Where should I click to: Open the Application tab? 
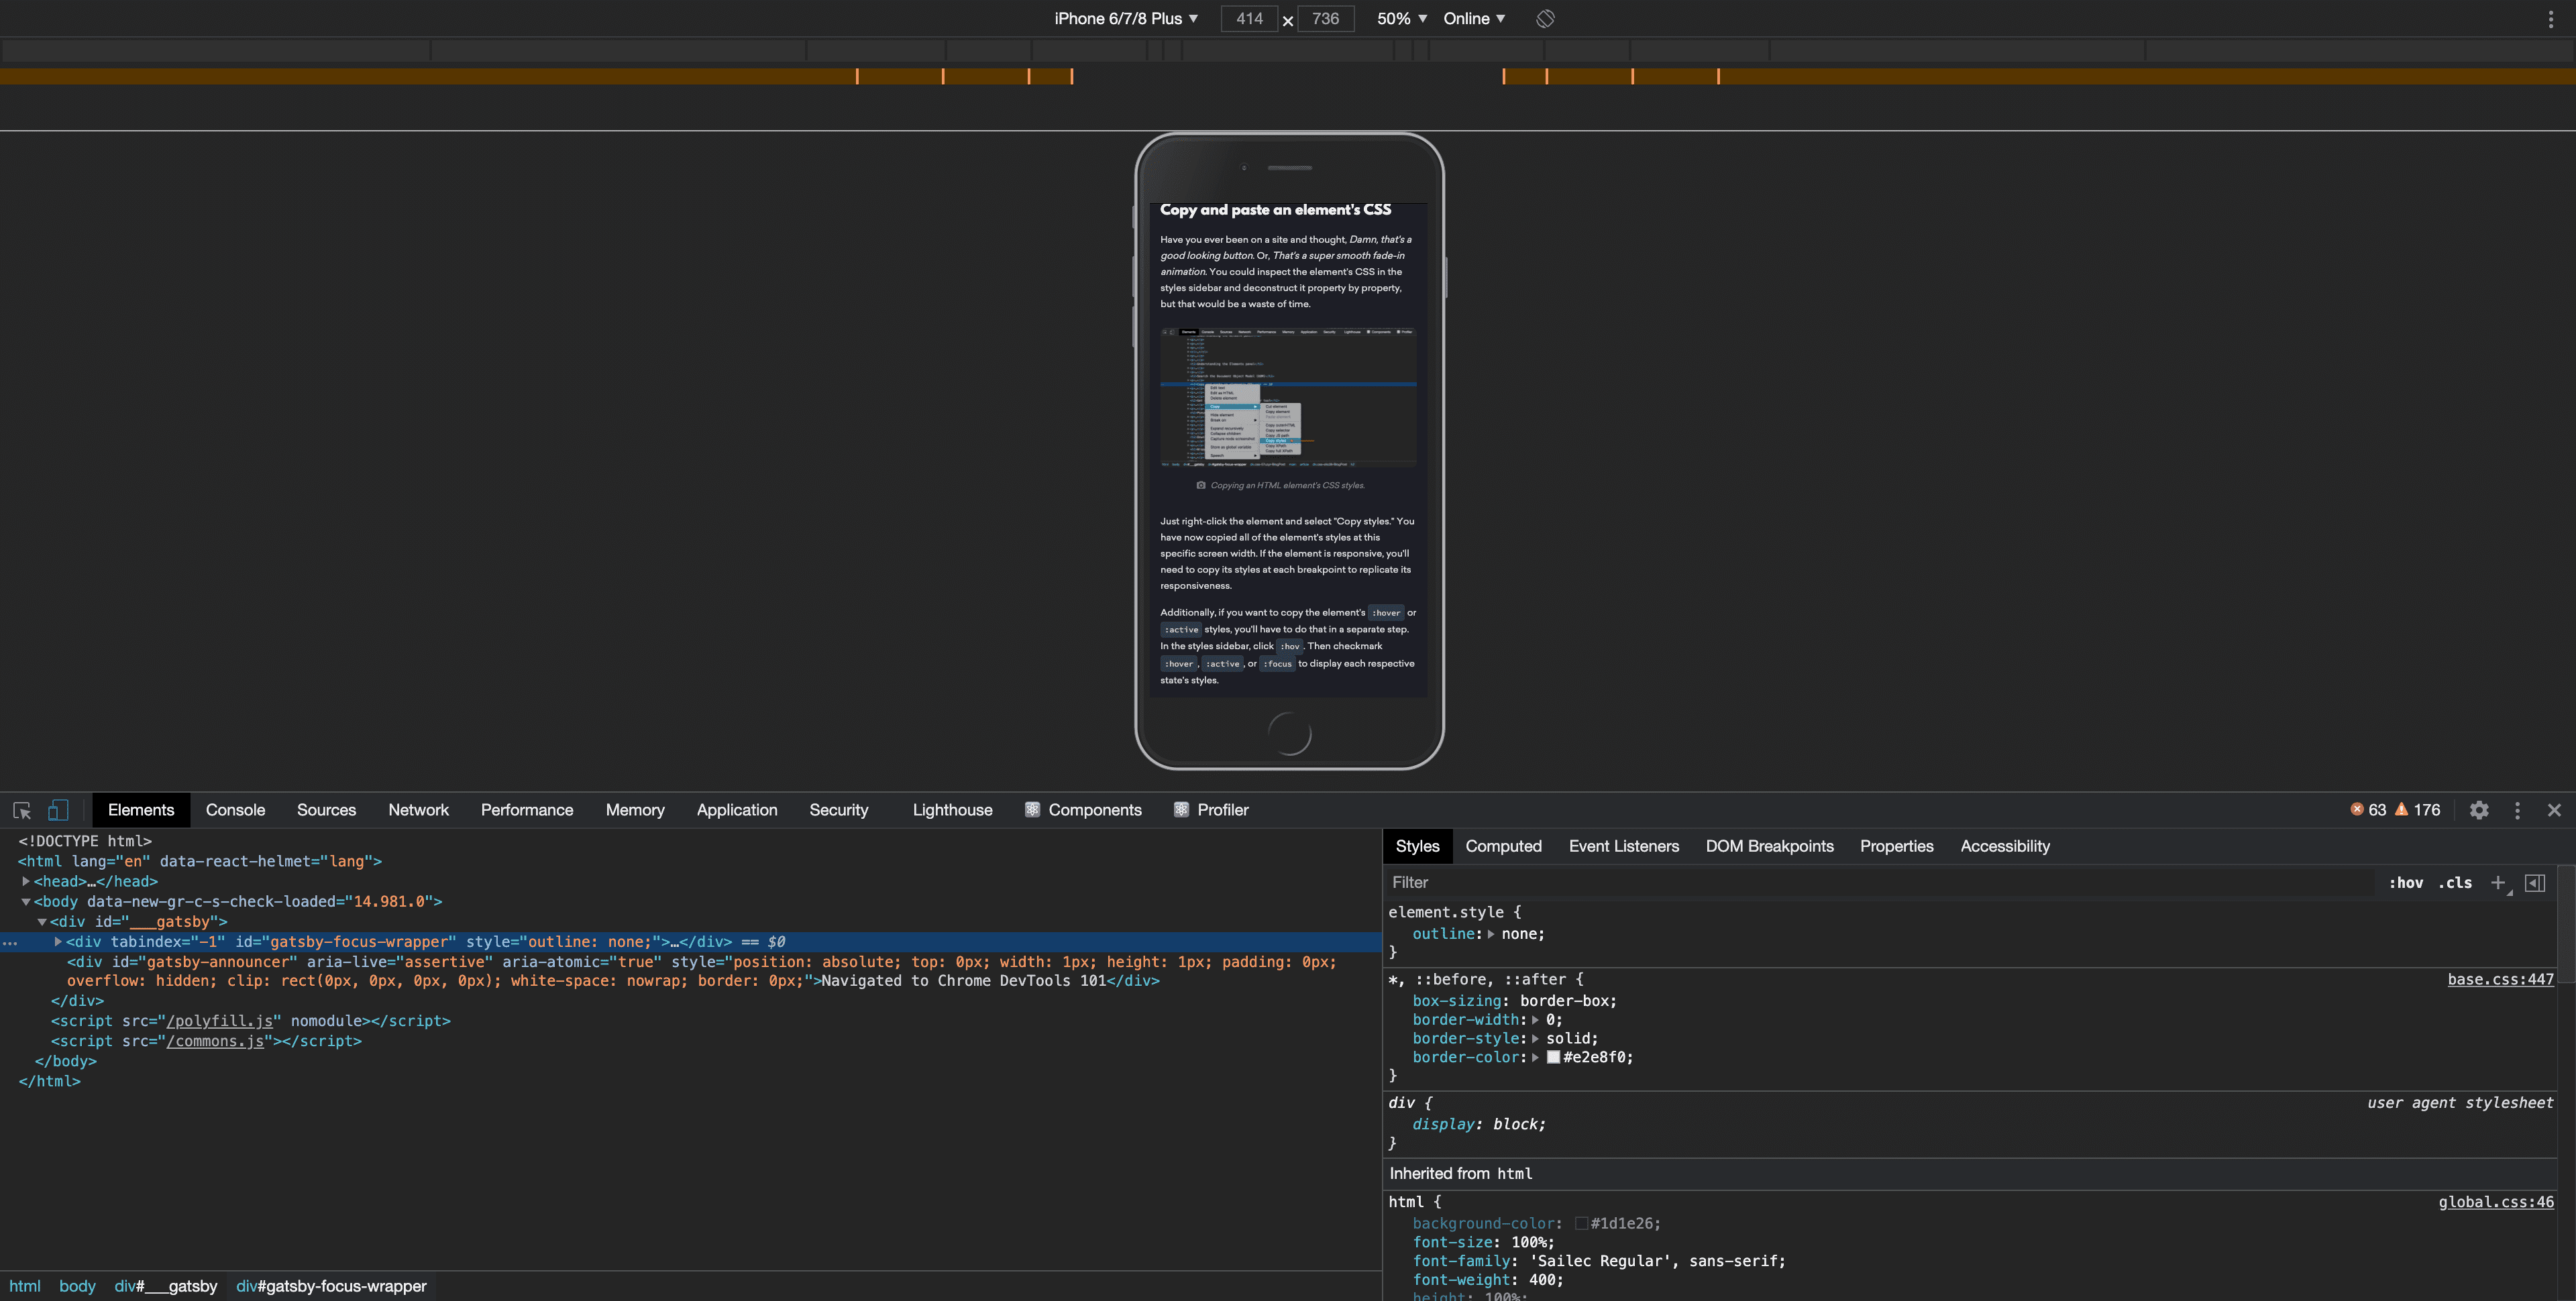pos(737,810)
